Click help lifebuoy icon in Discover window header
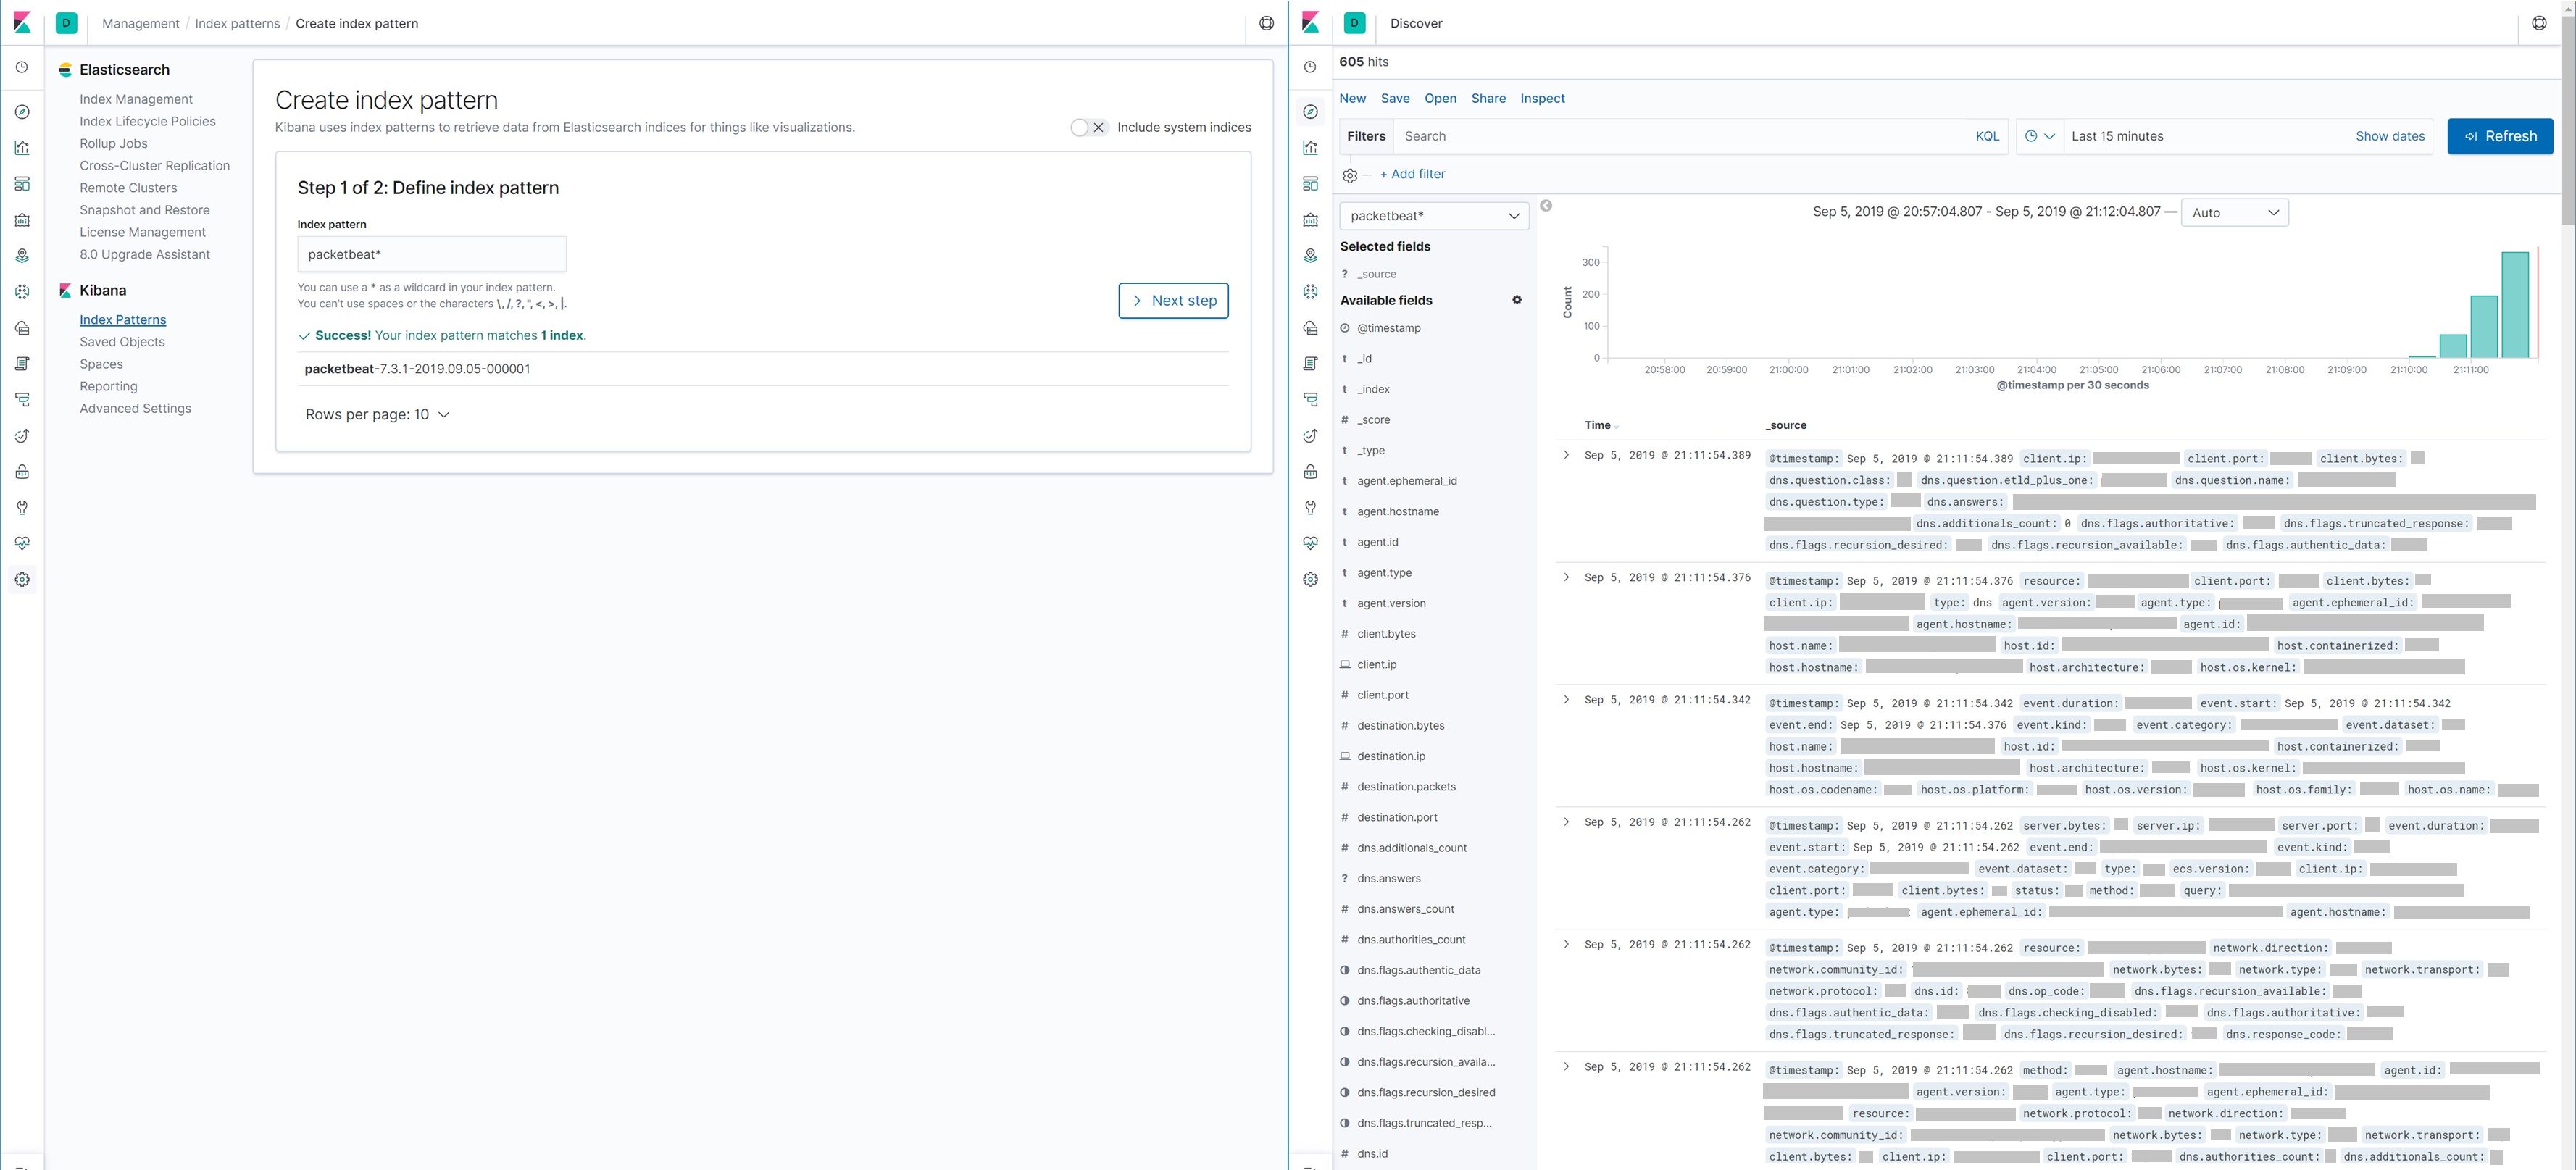The image size is (2576, 1170). (2539, 23)
